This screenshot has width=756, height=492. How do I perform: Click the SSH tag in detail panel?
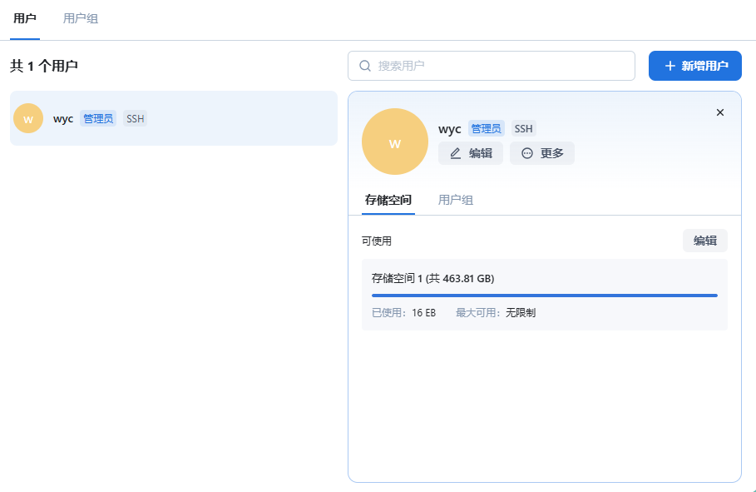[x=524, y=128]
